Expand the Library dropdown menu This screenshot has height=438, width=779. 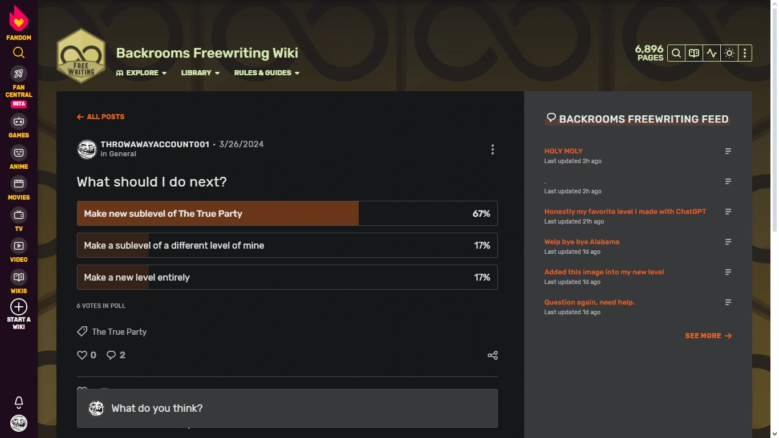[x=200, y=73]
